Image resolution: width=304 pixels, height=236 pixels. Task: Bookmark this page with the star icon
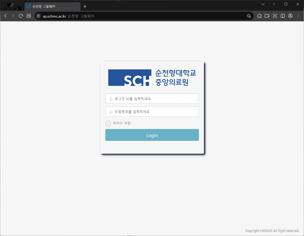(x=249, y=16)
